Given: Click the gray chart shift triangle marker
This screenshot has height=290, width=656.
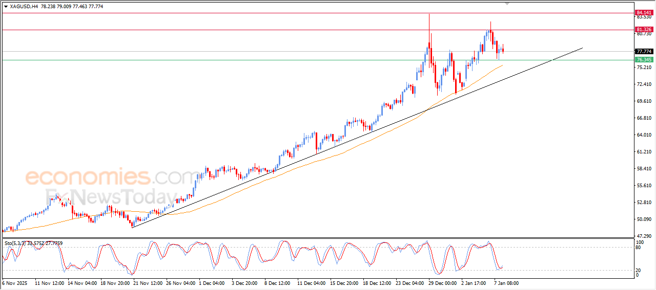Looking at the screenshot, I should pos(507,4).
